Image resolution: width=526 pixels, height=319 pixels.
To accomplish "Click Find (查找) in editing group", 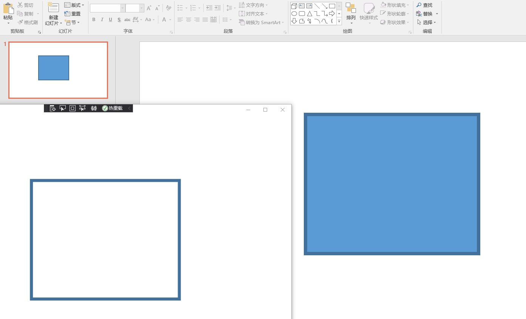I will (424, 5).
